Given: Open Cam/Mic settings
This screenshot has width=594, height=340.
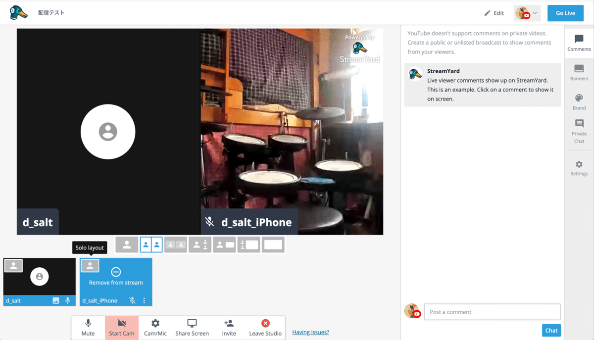Looking at the screenshot, I should 155,328.
